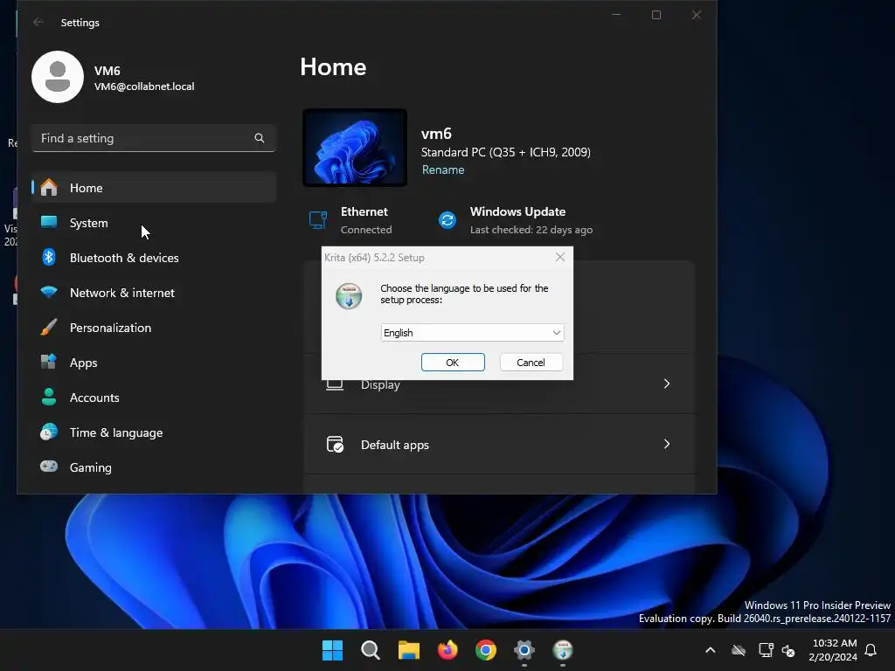Open System settings category
The width and height of the screenshot is (895, 671).
click(x=154, y=223)
